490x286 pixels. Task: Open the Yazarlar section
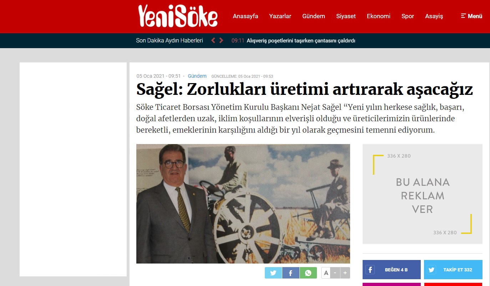(x=280, y=16)
